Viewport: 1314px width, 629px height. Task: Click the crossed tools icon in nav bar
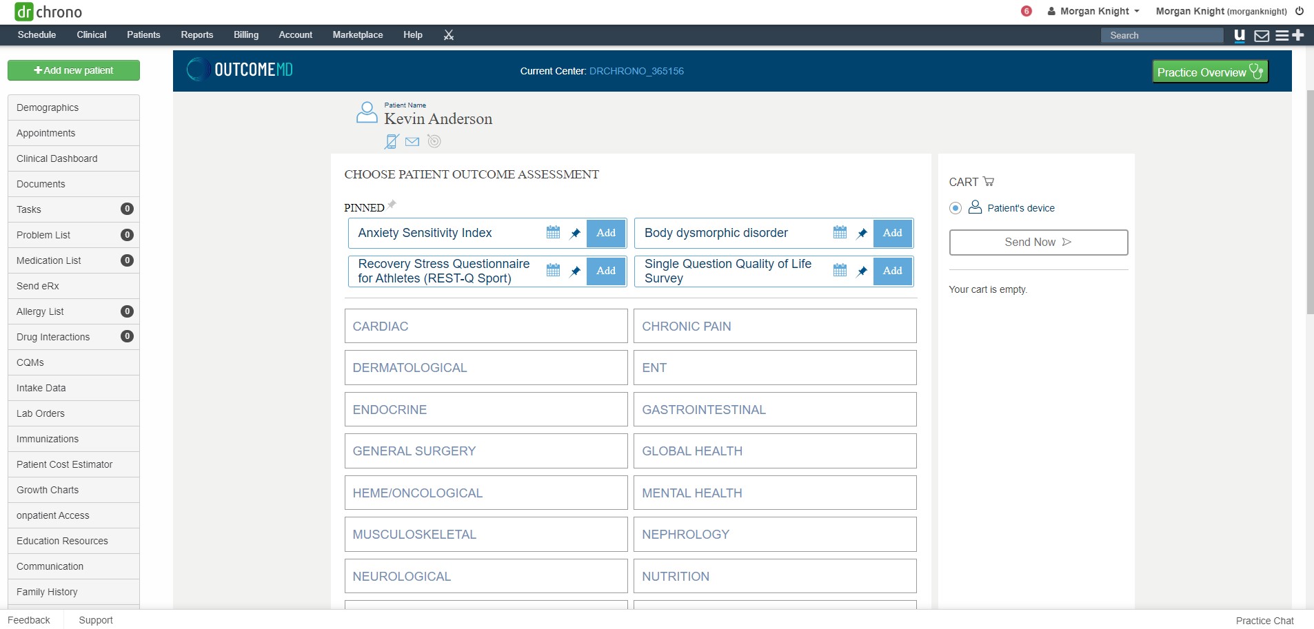pyautogui.click(x=449, y=35)
